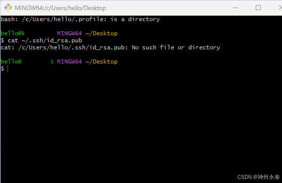The width and height of the screenshot is (282, 183).
Task: Click the first MINGW64 ~/Desktop prompt line
Action: point(59,33)
